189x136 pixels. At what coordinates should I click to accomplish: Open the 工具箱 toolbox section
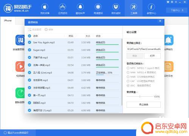click(133, 9)
